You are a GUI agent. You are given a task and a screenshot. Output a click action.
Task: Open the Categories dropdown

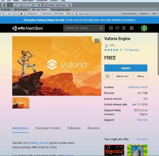click(x=33, y=14)
